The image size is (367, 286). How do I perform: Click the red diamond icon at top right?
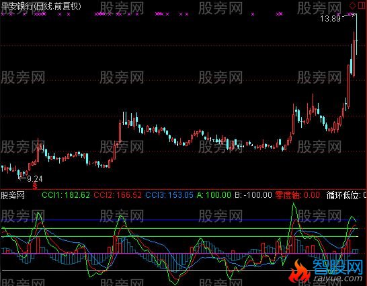coord(352,5)
